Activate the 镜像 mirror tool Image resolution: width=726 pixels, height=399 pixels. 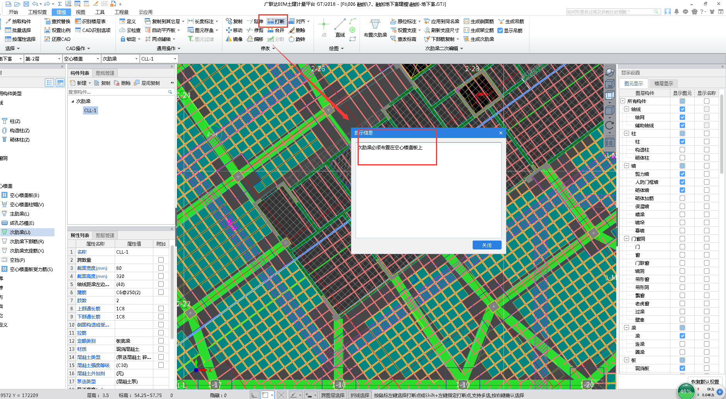tap(234, 39)
